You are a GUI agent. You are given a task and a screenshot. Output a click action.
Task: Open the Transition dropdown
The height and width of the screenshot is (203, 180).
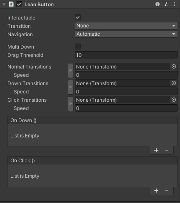click(126, 26)
